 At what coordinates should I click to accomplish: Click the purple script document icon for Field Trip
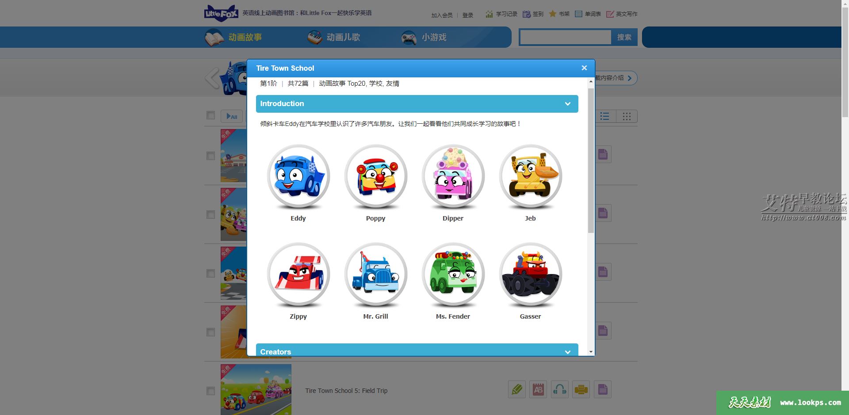click(602, 389)
